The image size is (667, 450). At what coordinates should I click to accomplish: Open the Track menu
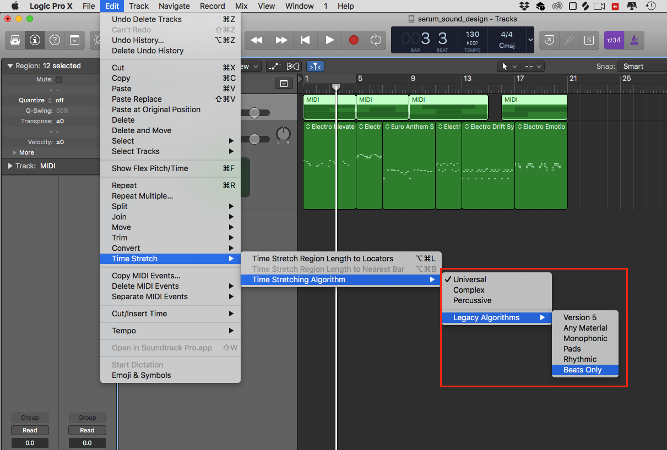click(x=139, y=6)
